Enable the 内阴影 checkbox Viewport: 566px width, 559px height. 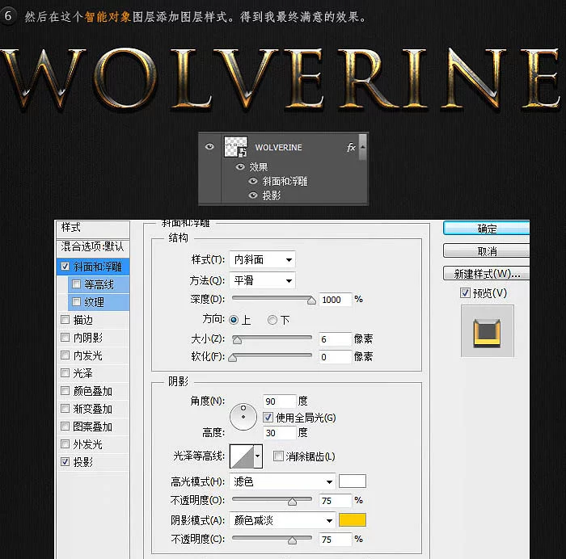tap(65, 337)
